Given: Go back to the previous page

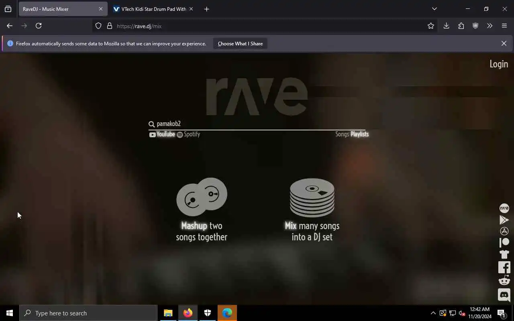Looking at the screenshot, I should pos(10,26).
